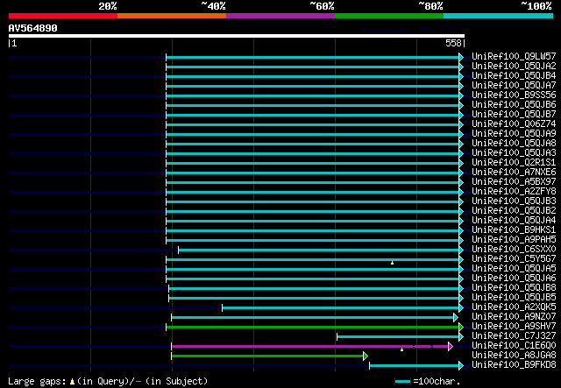This screenshot has width=561, height=388.
Task: Select the UniRef100_A8JGA8 label
Action: [514, 355]
